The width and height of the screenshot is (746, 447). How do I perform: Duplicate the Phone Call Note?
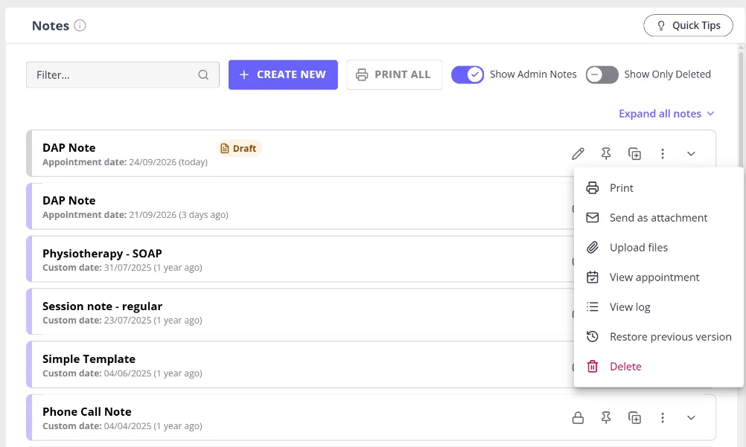(x=634, y=418)
